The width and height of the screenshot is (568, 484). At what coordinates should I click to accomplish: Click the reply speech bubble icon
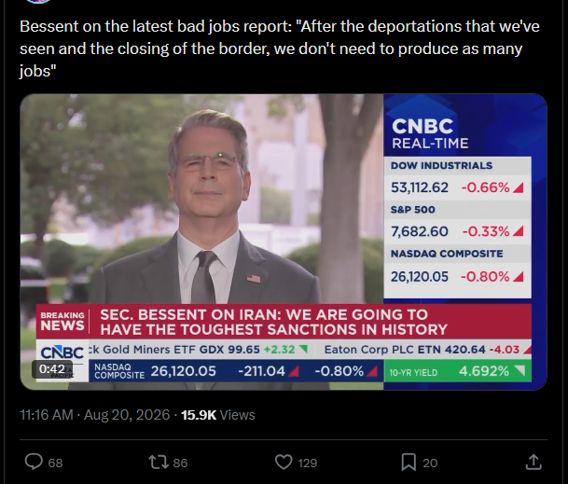pyautogui.click(x=34, y=463)
